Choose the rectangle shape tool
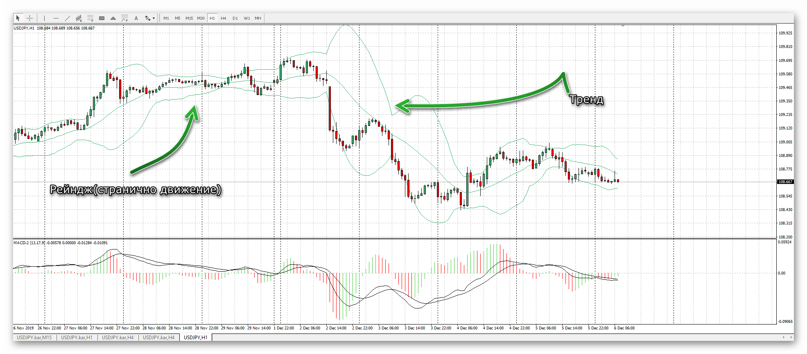Screen dimensions: 807x354 click(x=102, y=18)
